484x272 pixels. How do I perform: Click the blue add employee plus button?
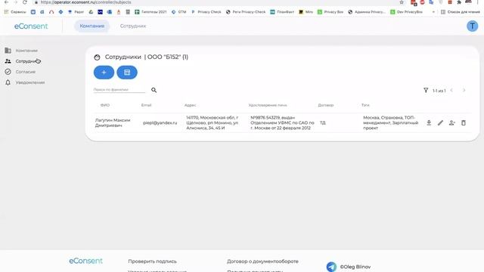(x=104, y=73)
